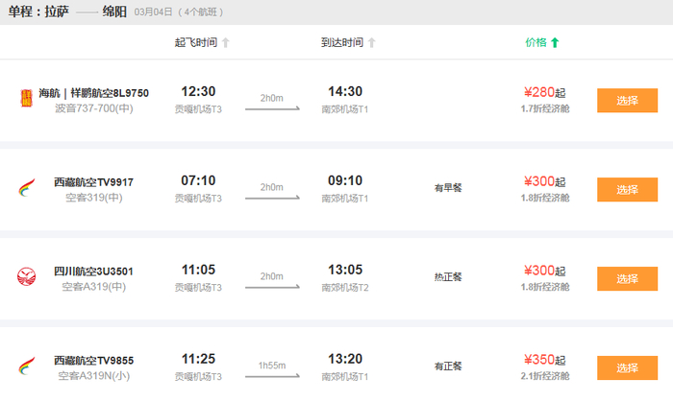The height and width of the screenshot is (402, 673).
Task: Click the ¥280起 price text
Action: tap(544, 92)
